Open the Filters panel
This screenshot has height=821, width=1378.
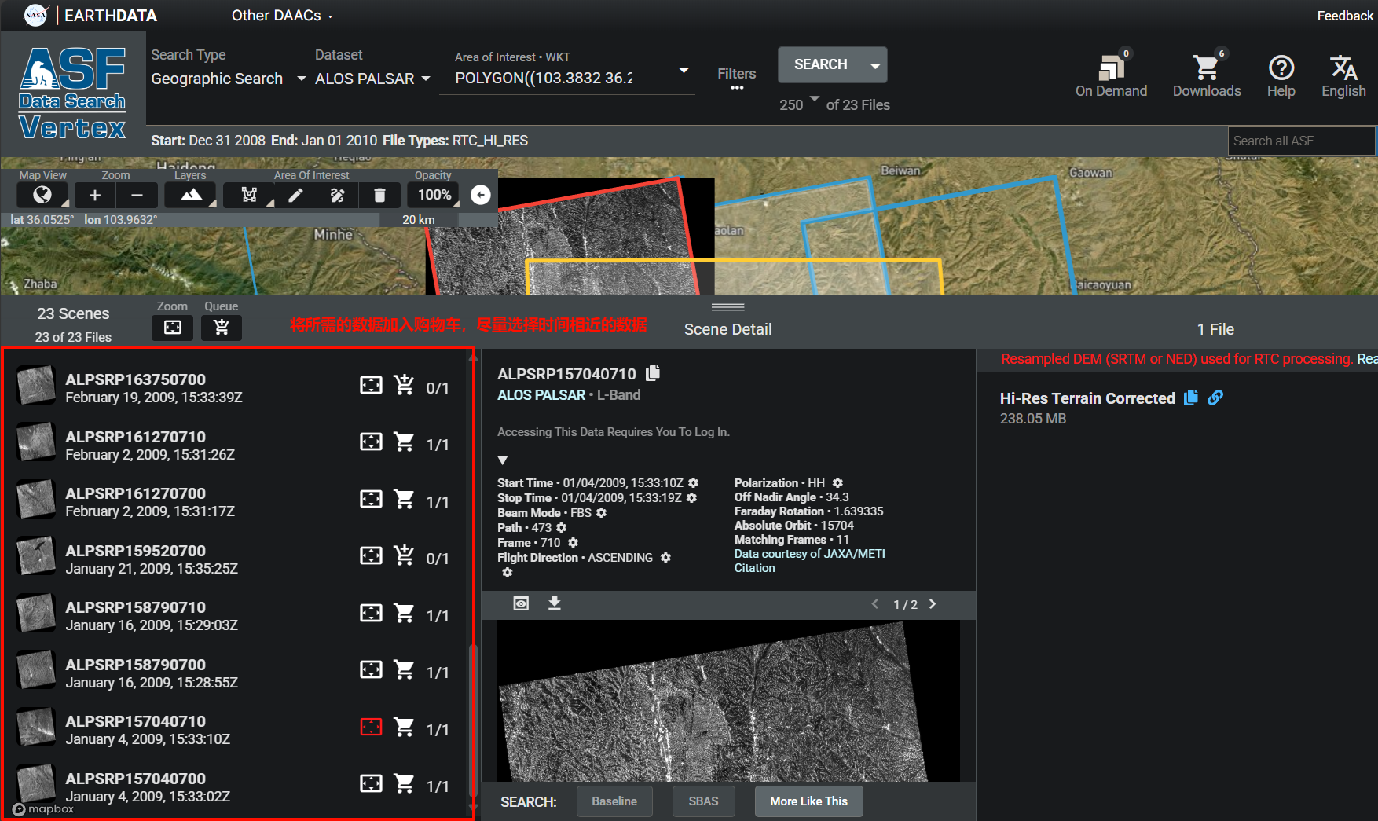click(x=736, y=75)
